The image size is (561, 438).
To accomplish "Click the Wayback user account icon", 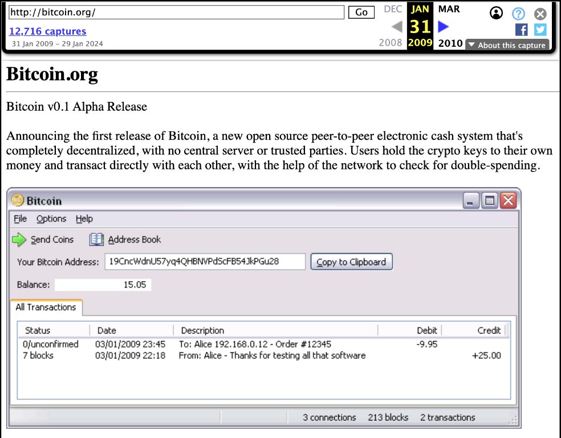I will (496, 13).
